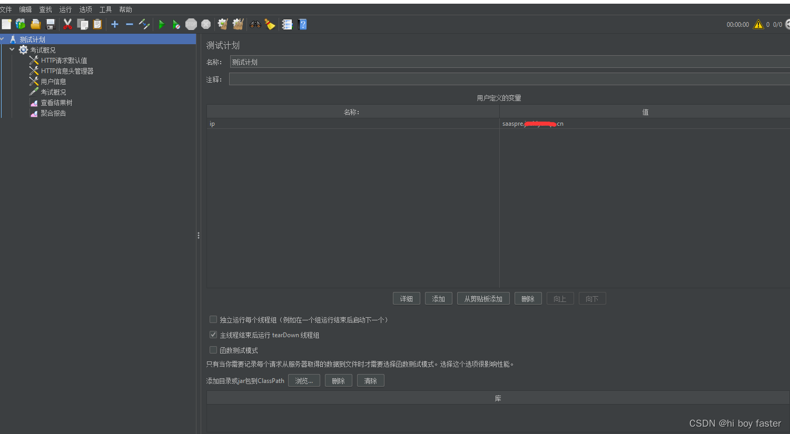Open the 编辑 menu
The height and width of the screenshot is (434, 790).
coord(25,9)
